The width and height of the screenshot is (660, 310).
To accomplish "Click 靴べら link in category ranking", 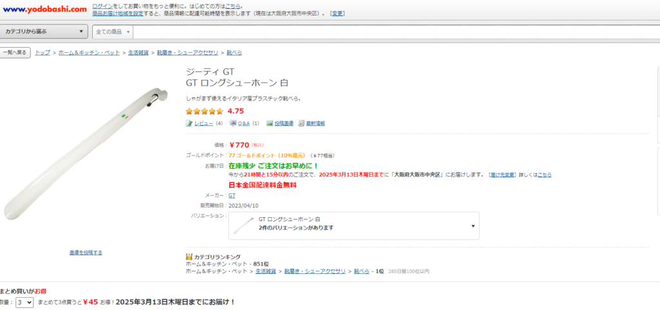I will pos(362,271).
